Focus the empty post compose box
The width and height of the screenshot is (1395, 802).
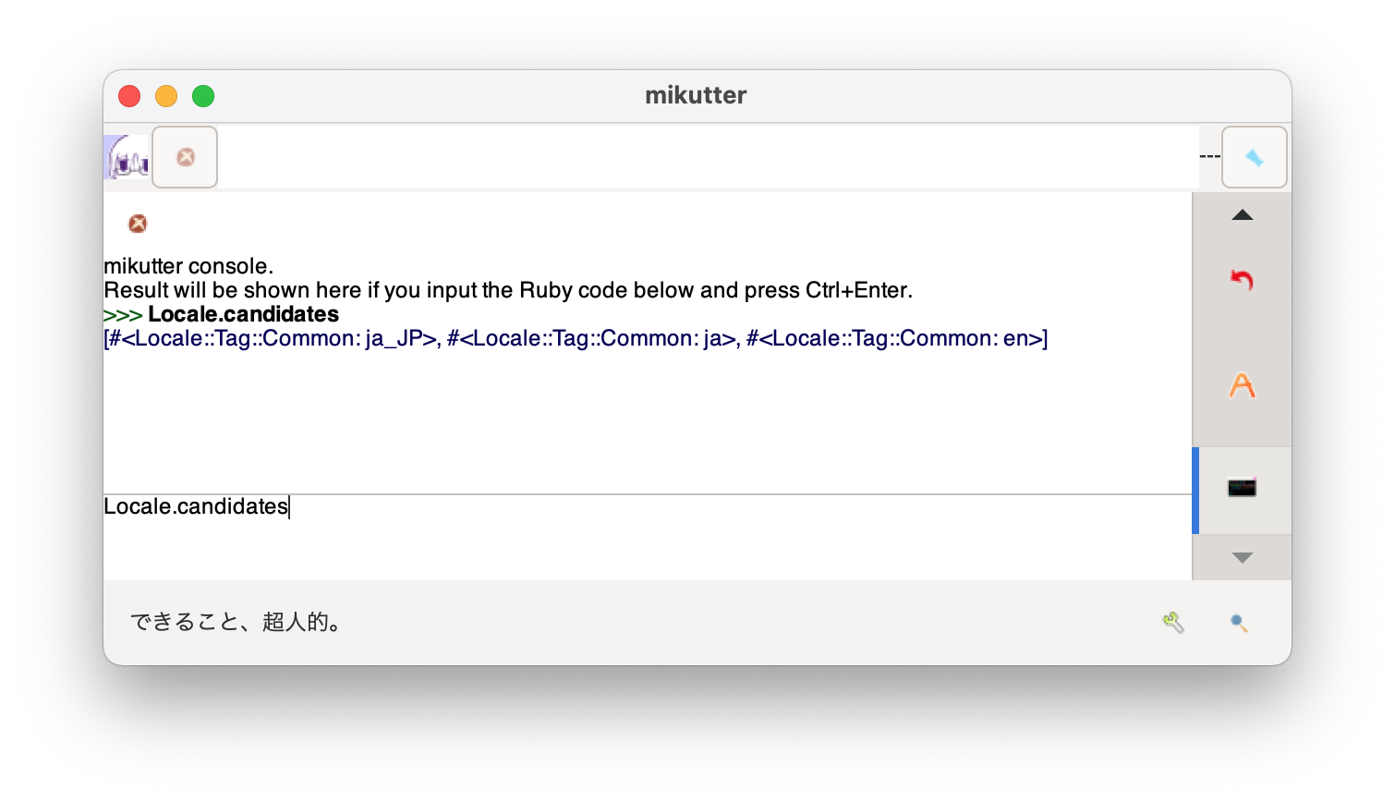tap(707, 157)
